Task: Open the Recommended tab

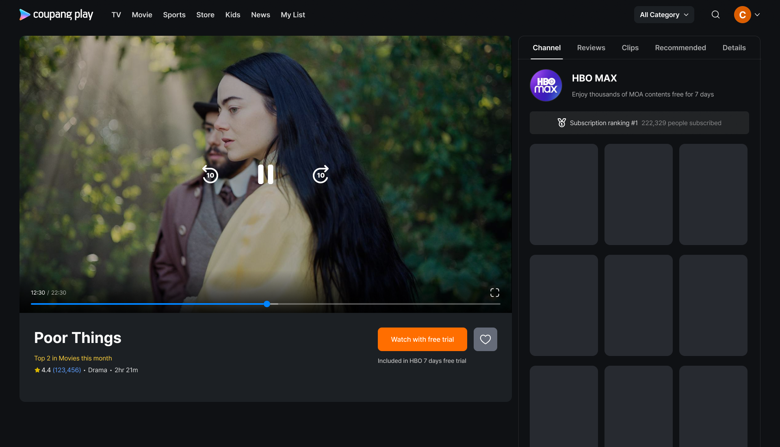Action: pyautogui.click(x=680, y=48)
